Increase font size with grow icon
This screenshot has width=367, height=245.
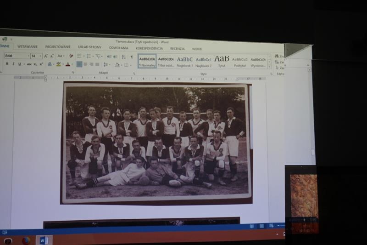46,56
